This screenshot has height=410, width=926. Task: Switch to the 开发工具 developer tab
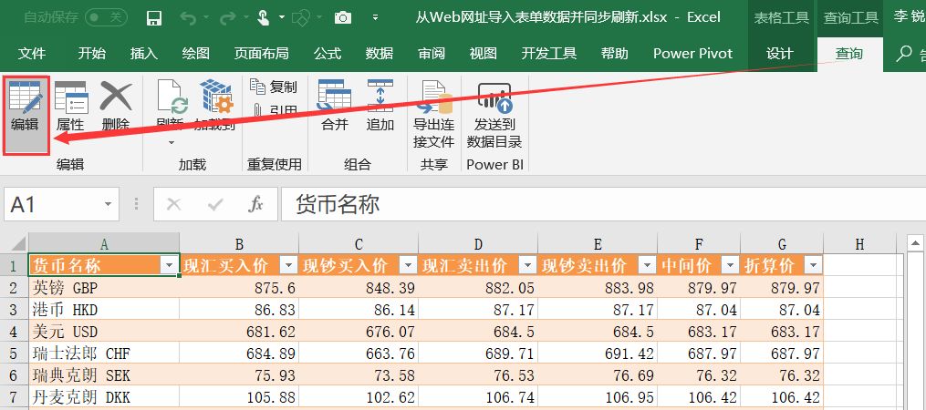click(548, 54)
